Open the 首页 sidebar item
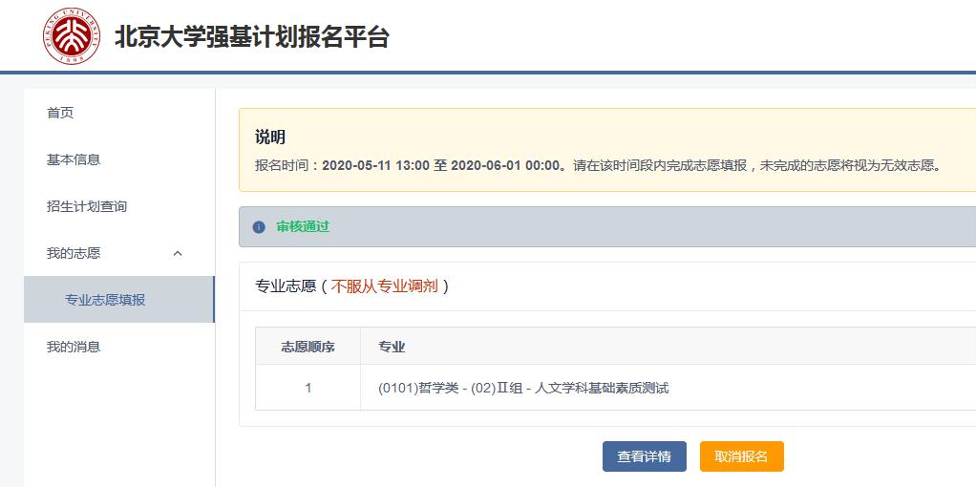The width and height of the screenshot is (976, 487). point(60,113)
